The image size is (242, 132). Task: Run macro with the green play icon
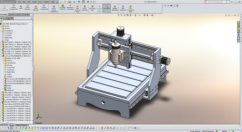pos(165,6)
